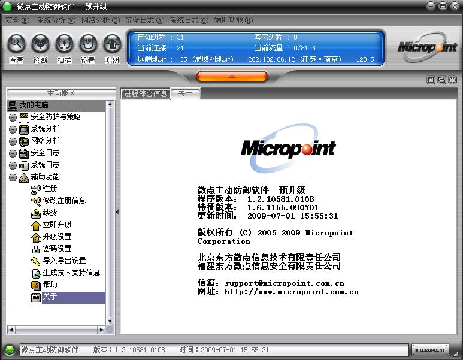Click the 查看 (view) magnifier toolbar icon

tap(16, 44)
